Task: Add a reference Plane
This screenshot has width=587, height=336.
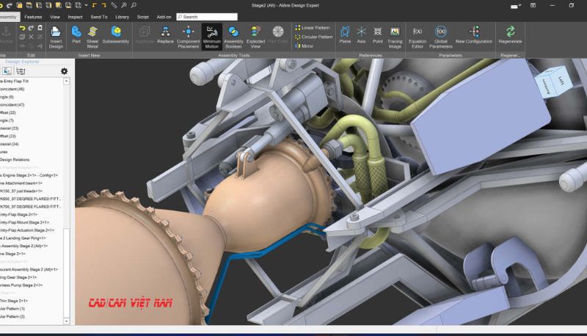Action: click(345, 36)
